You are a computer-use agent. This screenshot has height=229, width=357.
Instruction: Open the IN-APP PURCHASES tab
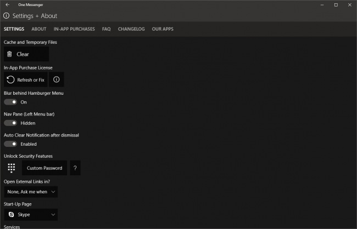[x=74, y=29]
